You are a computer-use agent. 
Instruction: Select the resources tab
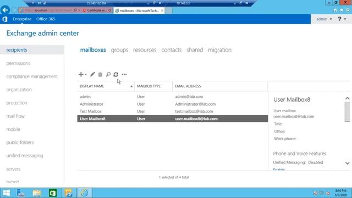(x=145, y=50)
